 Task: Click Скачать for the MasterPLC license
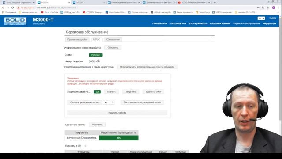pos(111,92)
